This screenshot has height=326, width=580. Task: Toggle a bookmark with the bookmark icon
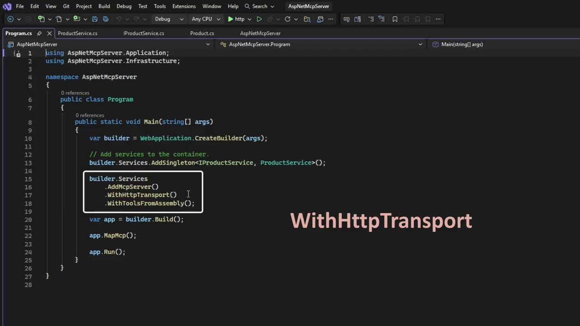tap(395, 19)
